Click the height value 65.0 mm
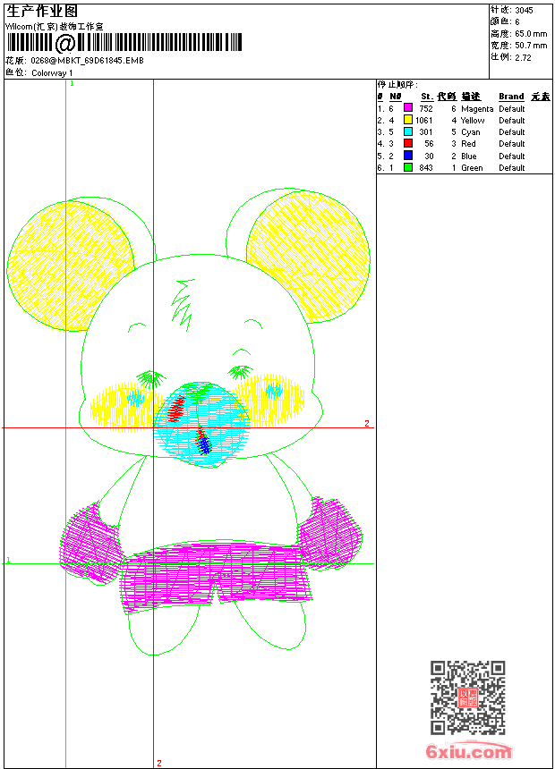This screenshot has width=555, height=769. click(x=531, y=34)
